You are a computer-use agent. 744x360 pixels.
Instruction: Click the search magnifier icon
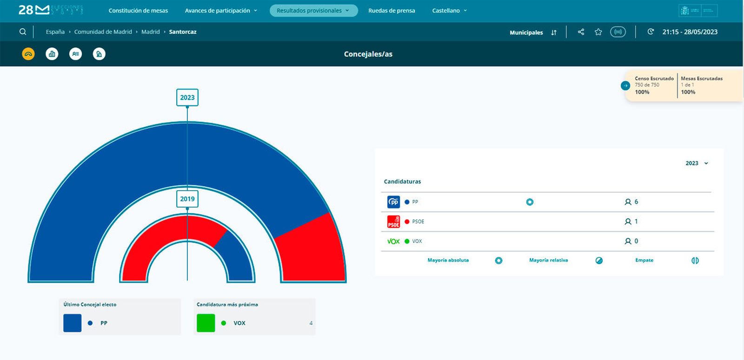(x=23, y=32)
